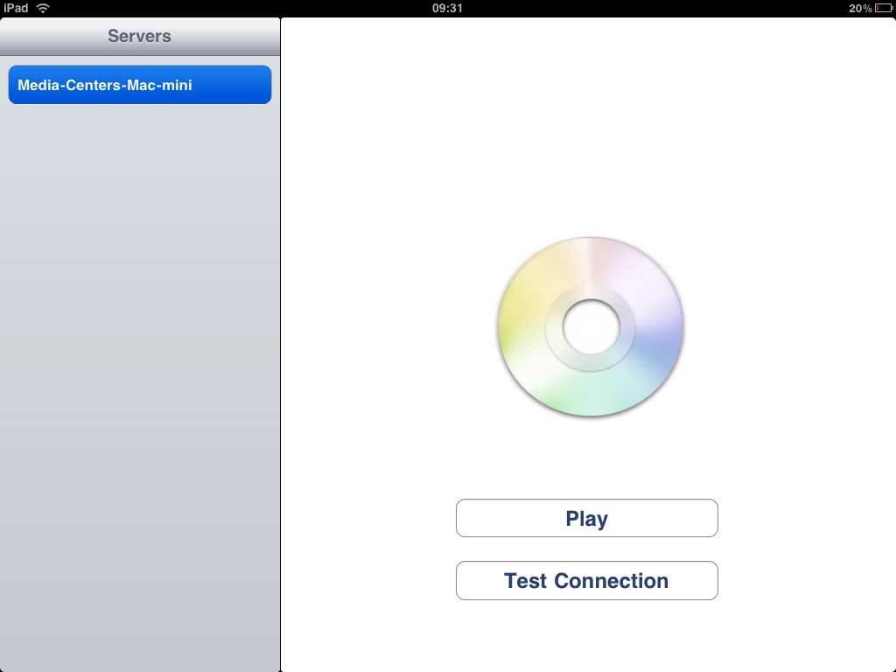The image size is (896, 672).
Task: Click the Test Connection button
Action: click(586, 581)
